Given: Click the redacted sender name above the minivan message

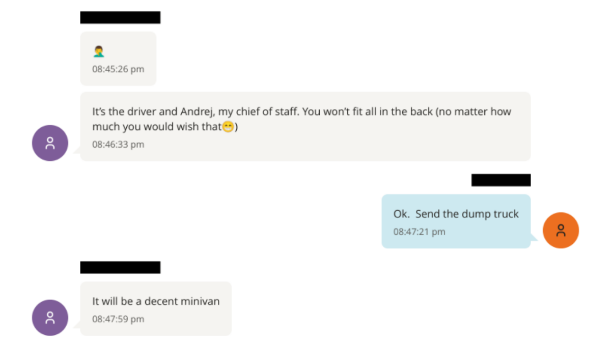Looking at the screenshot, I should 120,268.
